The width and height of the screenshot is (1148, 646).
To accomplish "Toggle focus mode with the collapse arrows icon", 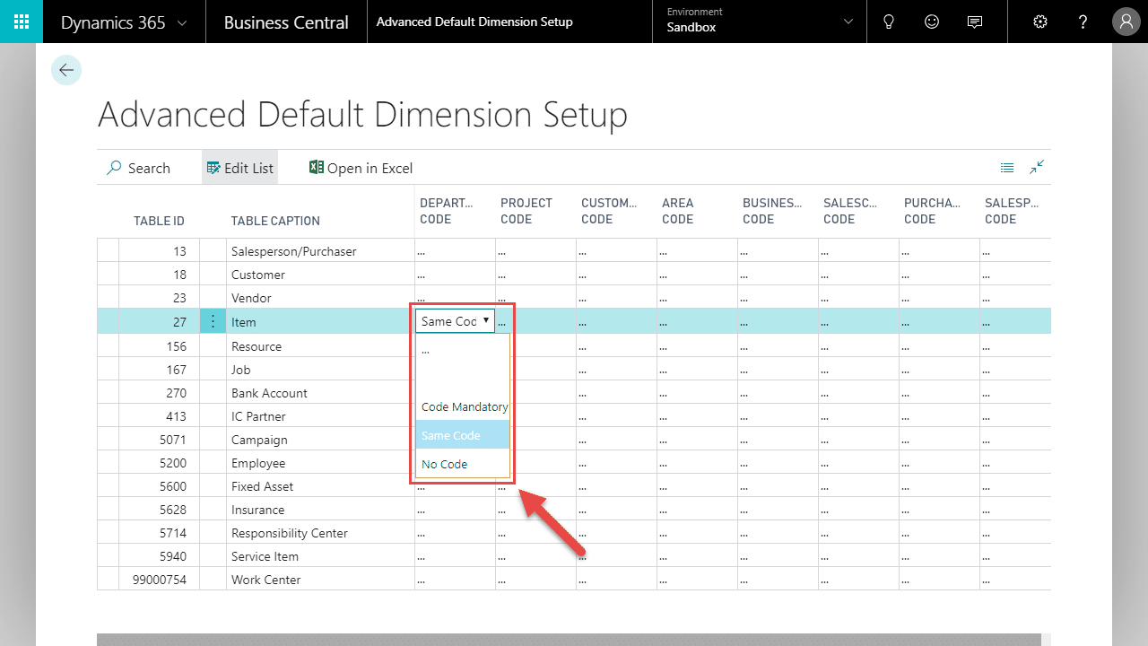I will (x=1037, y=167).
